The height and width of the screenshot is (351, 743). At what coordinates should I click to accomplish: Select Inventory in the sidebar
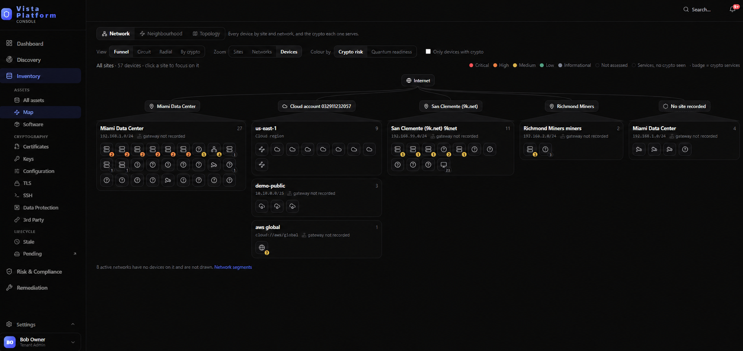(40, 76)
